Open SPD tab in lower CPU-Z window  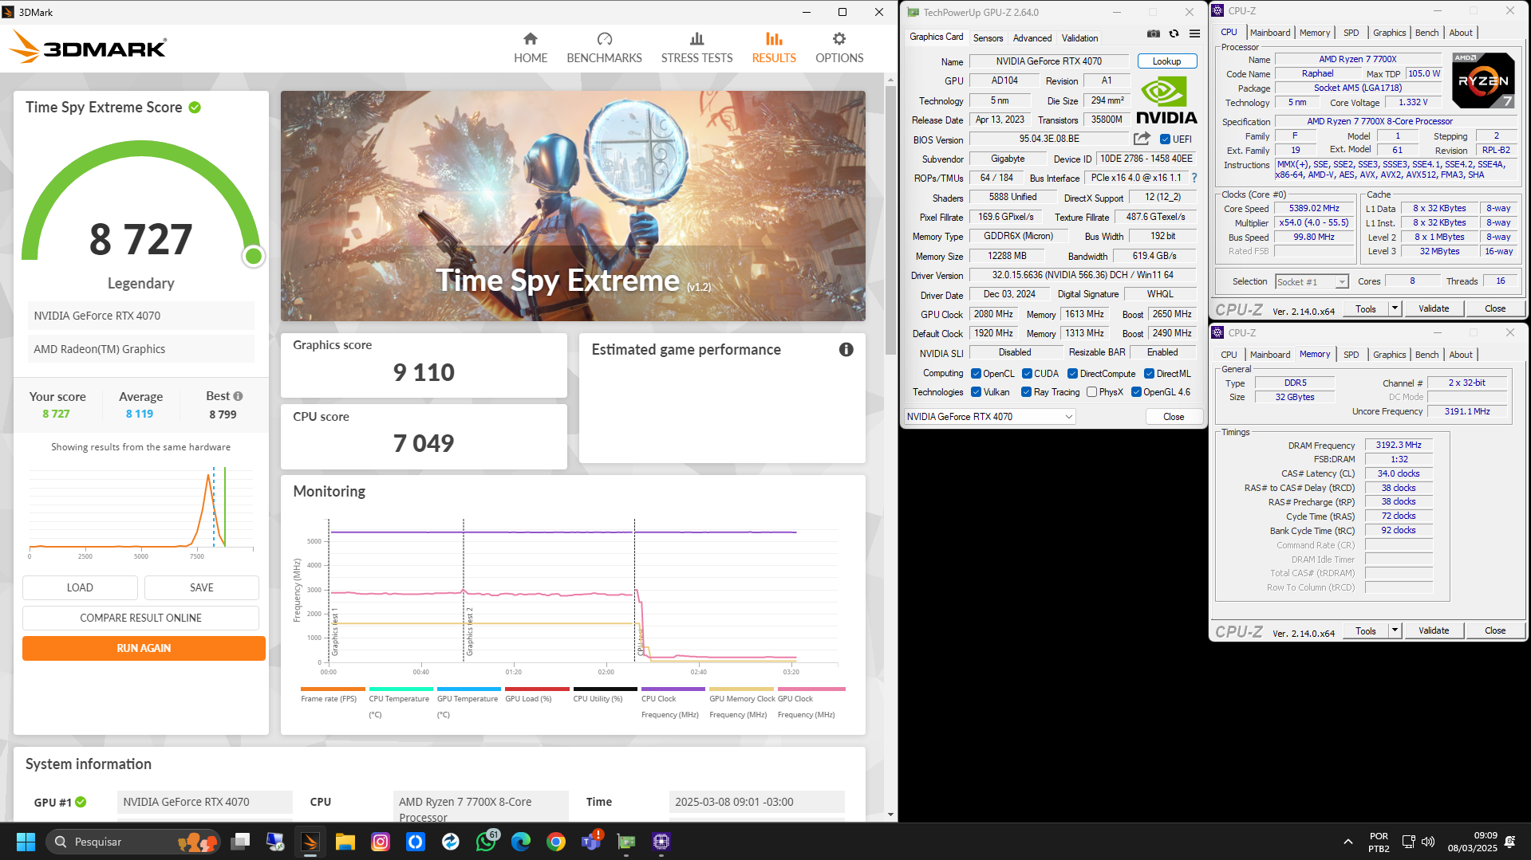1351,355
